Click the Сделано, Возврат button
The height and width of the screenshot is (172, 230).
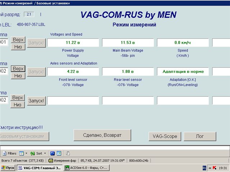[102, 135]
